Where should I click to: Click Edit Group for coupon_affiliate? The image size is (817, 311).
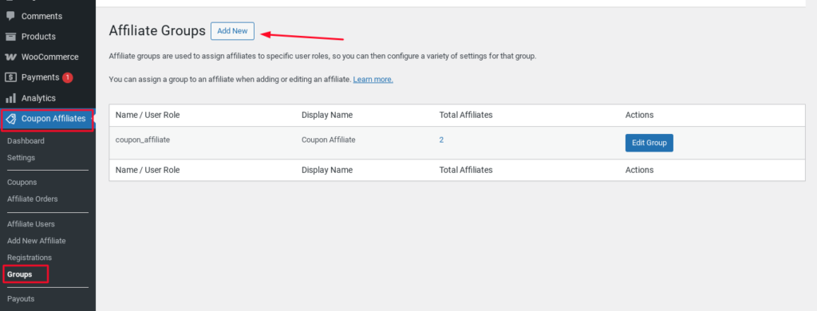[649, 143]
